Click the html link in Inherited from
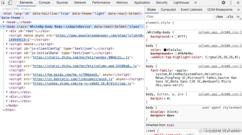This screenshot has width=242, height=135. coord(171,125)
